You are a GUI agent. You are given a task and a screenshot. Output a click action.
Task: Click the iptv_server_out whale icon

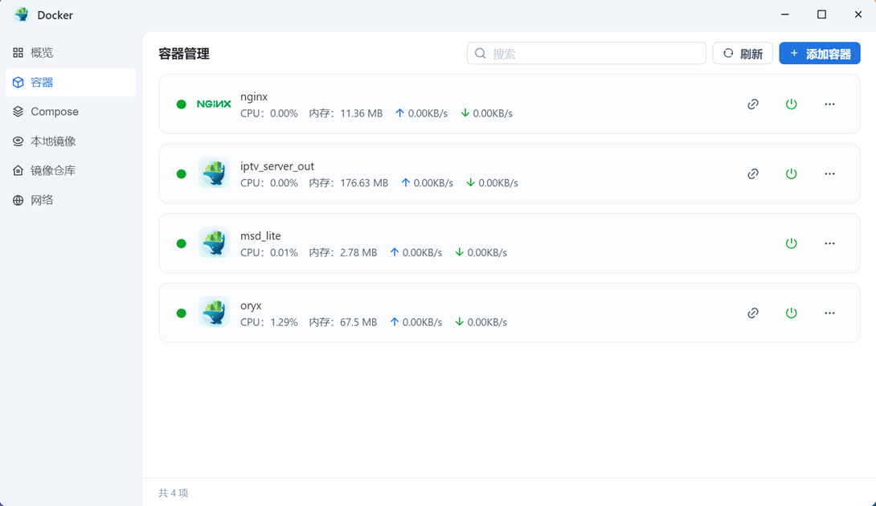click(214, 173)
